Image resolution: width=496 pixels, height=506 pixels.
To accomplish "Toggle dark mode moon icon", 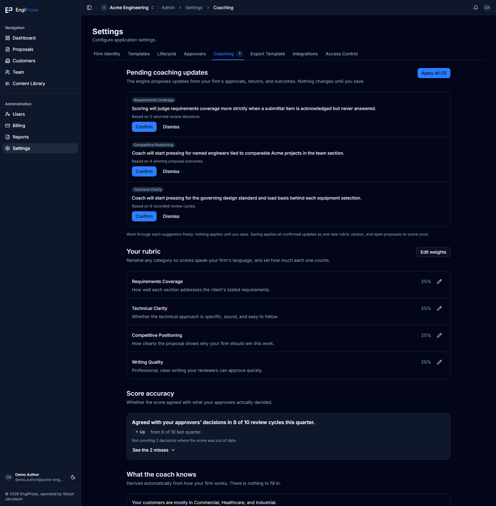I will [x=73, y=477].
